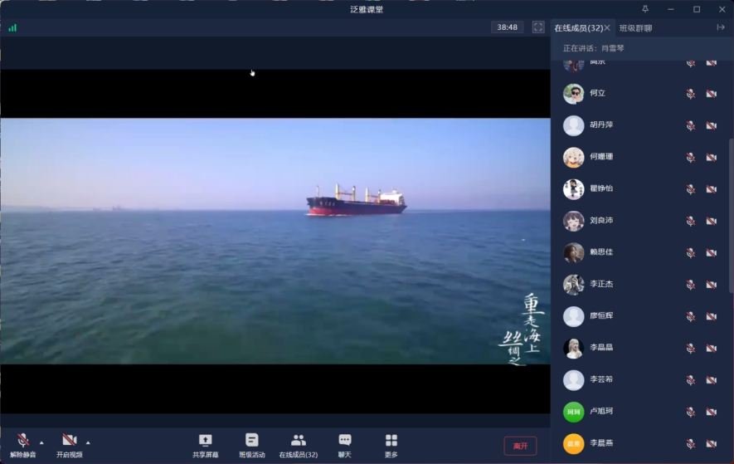Close the 在线成员(32) tab
This screenshot has width=734, height=464.
click(607, 28)
